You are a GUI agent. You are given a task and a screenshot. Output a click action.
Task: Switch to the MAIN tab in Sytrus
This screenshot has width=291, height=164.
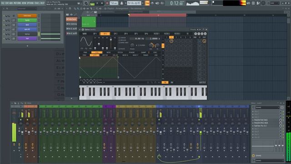click(x=85, y=34)
